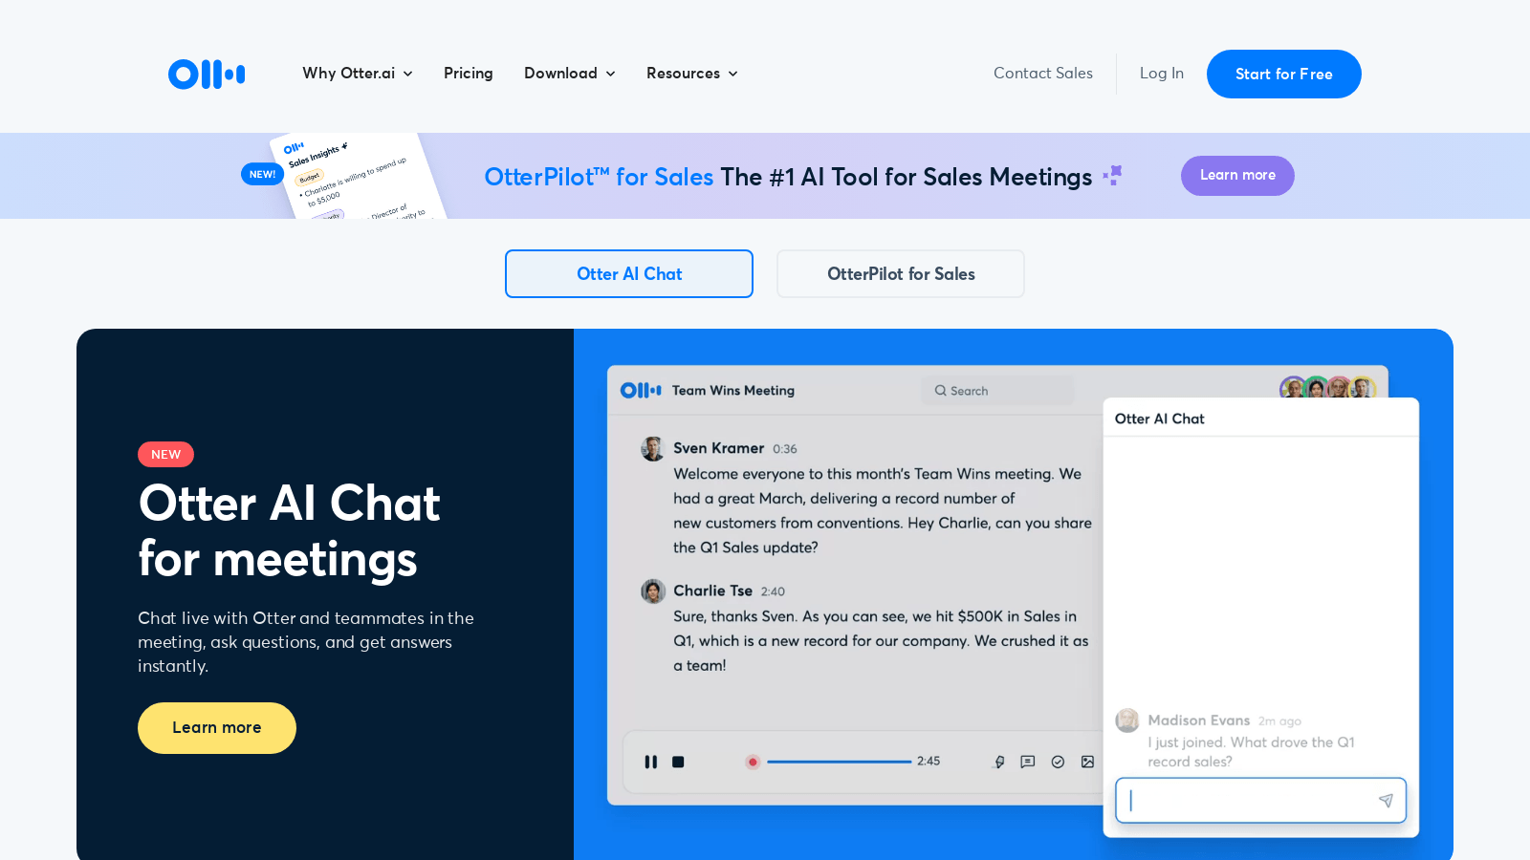Click the Otter AI Chat panel title
This screenshot has height=860, width=1530.
tap(1160, 419)
